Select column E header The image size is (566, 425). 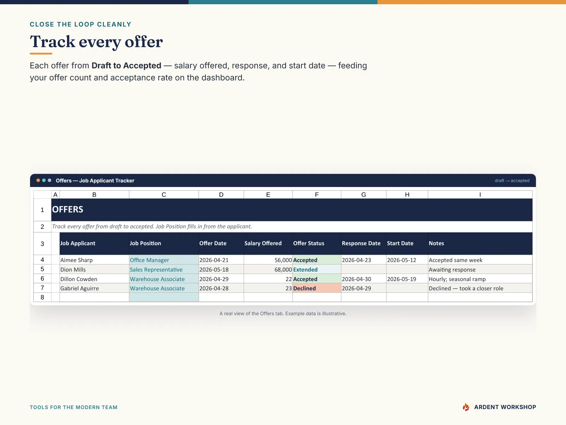(268, 194)
